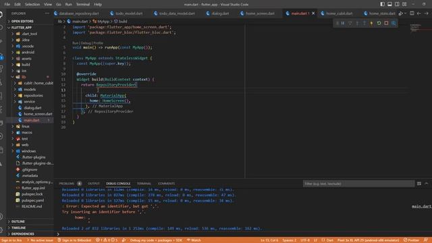This screenshot has height=243, width=432.
Task: Open .gitignore file
Action: [30, 169]
